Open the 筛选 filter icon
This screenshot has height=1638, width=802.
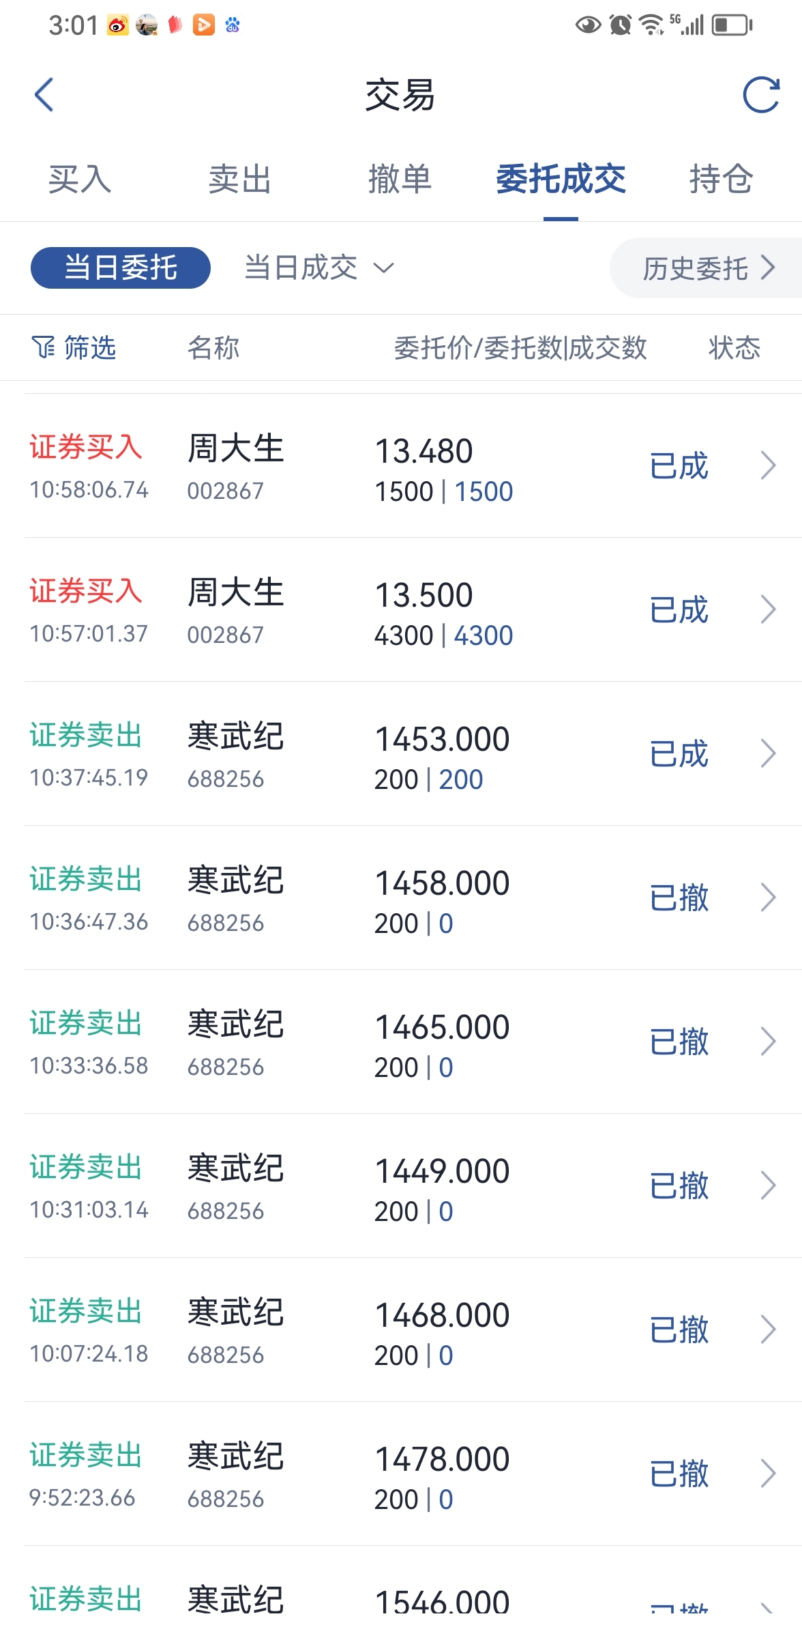(44, 347)
